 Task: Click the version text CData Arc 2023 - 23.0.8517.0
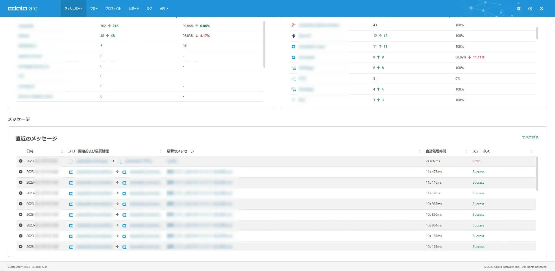point(27,267)
